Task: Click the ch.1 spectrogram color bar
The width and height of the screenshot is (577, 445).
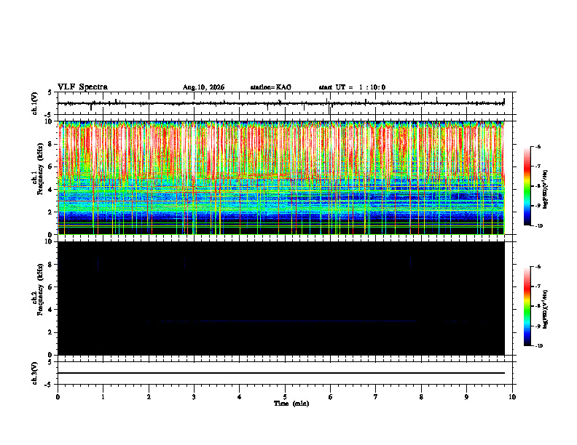Action: pos(527,186)
